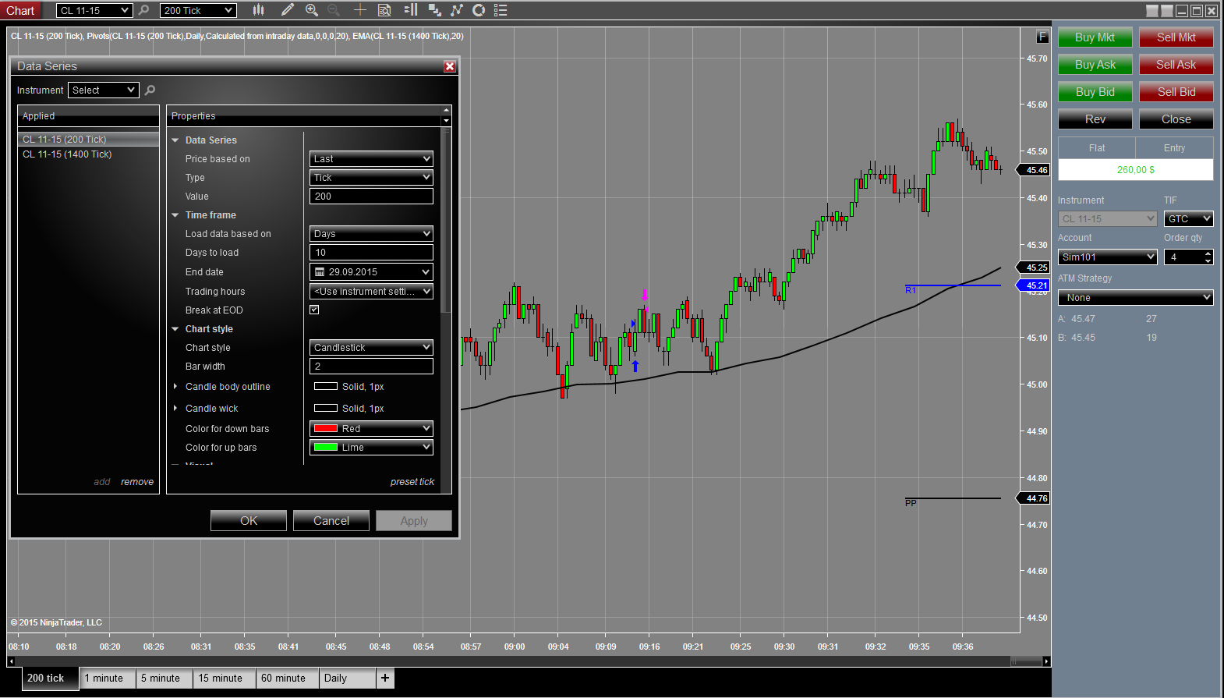Select the drawing tools pencil icon
Viewport: 1224px width, 698px height.
[288, 10]
